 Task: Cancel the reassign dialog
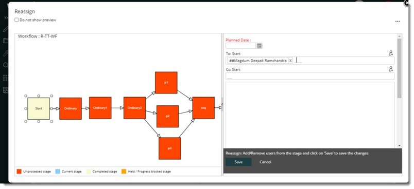click(265, 162)
